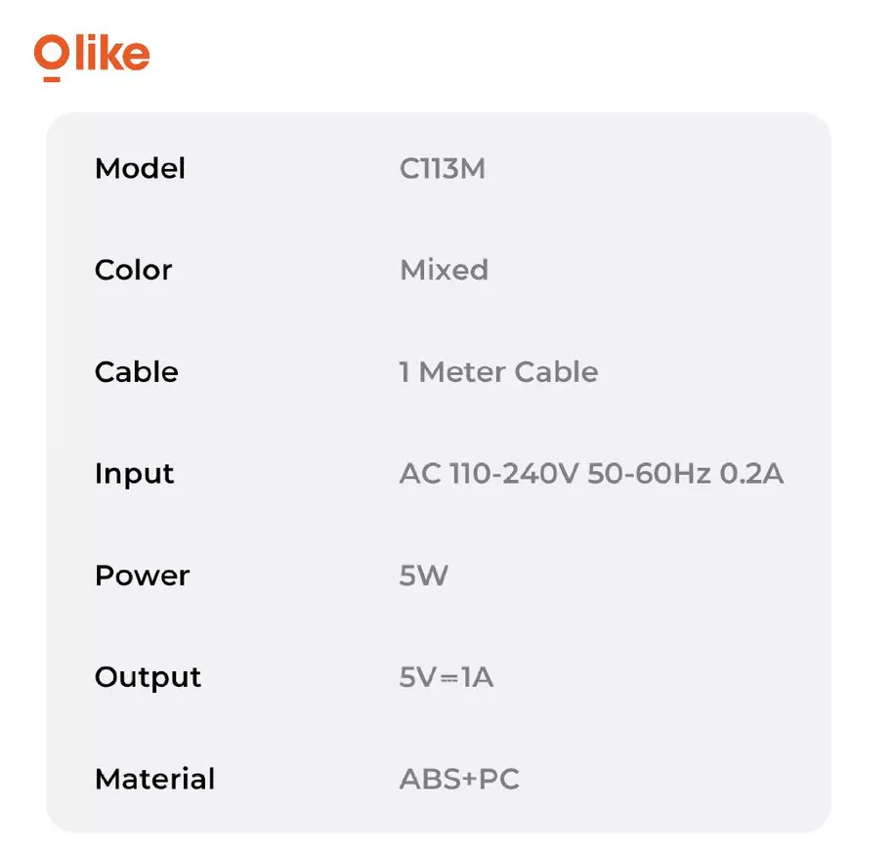Click the C113M model value
Image resolution: width=895 pixels, height=854 pixels.
pos(443,169)
